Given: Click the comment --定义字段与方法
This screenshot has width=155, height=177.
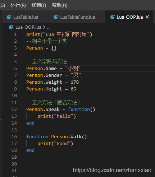Looking at the screenshot, I should pyautogui.click(x=47, y=62).
